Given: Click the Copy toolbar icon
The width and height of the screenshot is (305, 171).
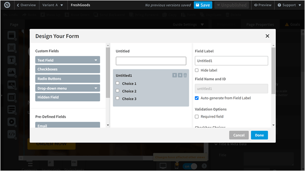Looking at the screenshot, I should (164, 15).
